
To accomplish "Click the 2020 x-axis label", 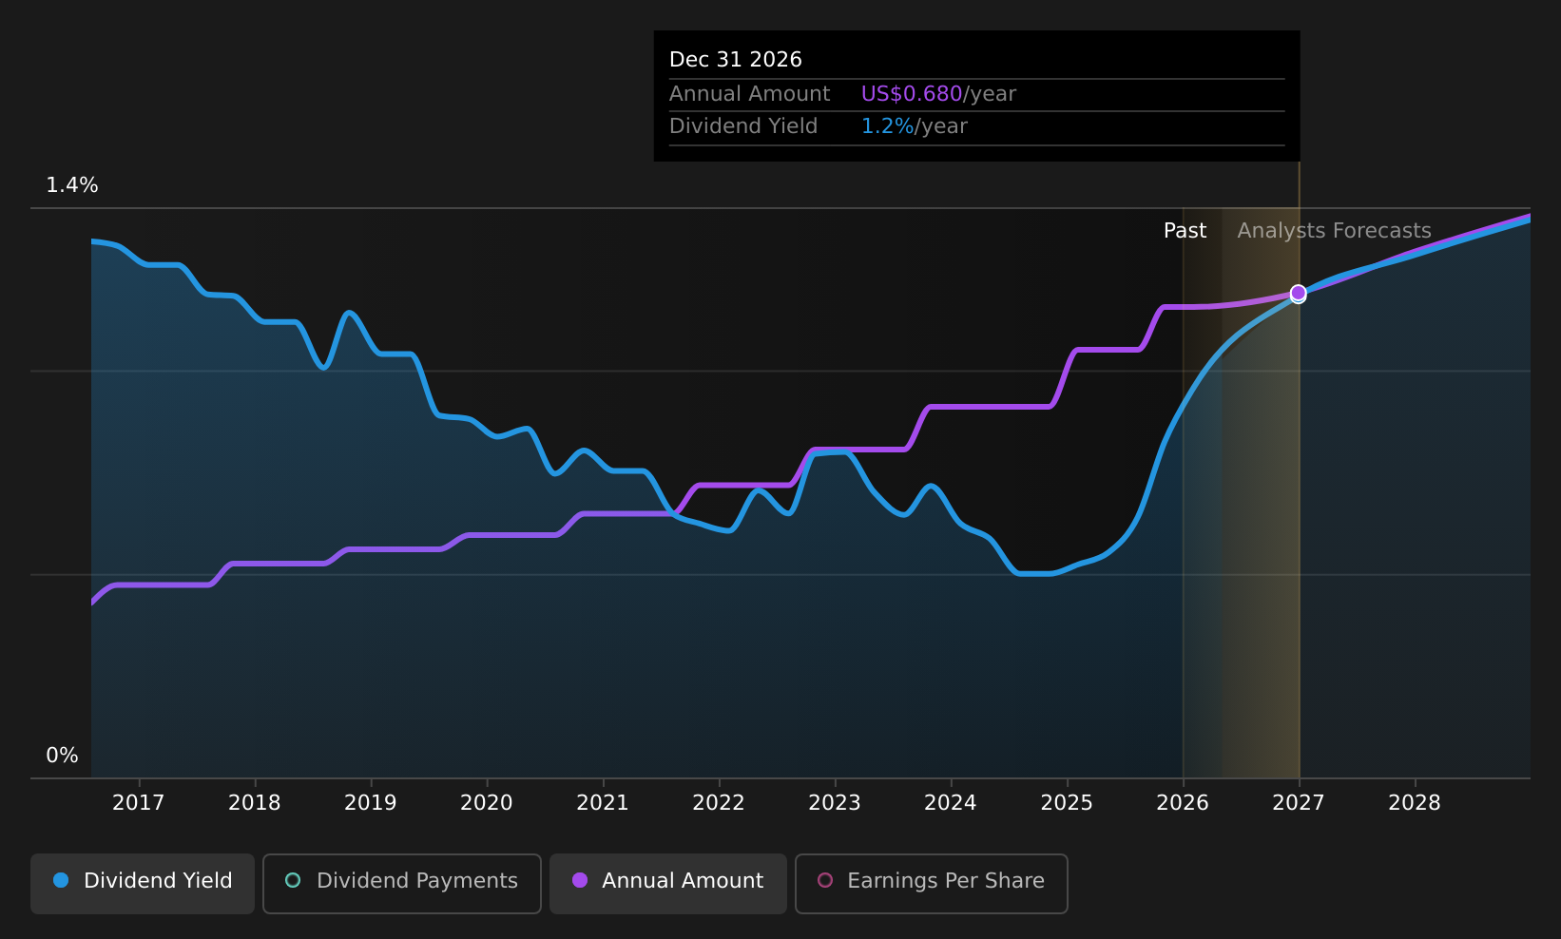I will click(487, 803).
